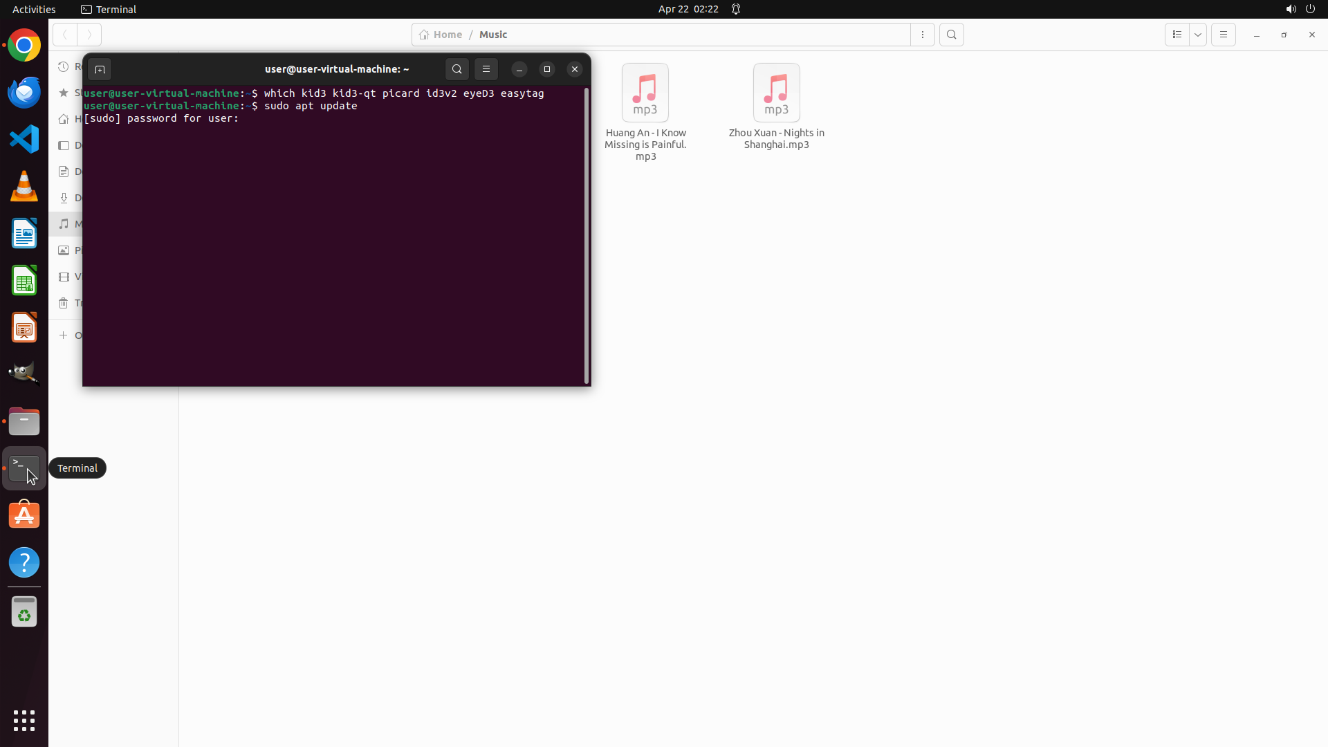This screenshot has height=747, width=1328.
Task: Launch Google Chrome from dock
Action: coord(24,46)
